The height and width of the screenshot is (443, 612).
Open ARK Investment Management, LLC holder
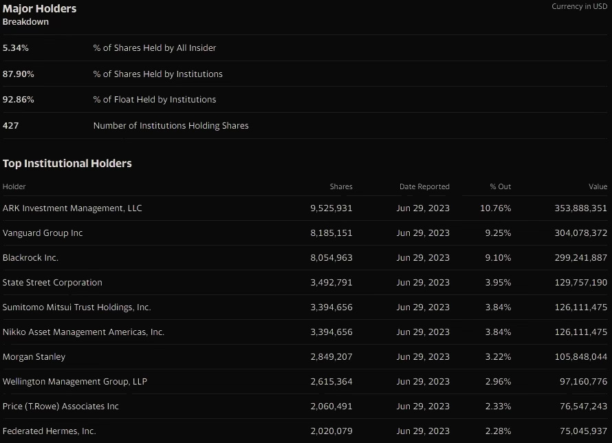pyautogui.click(x=72, y=208)
